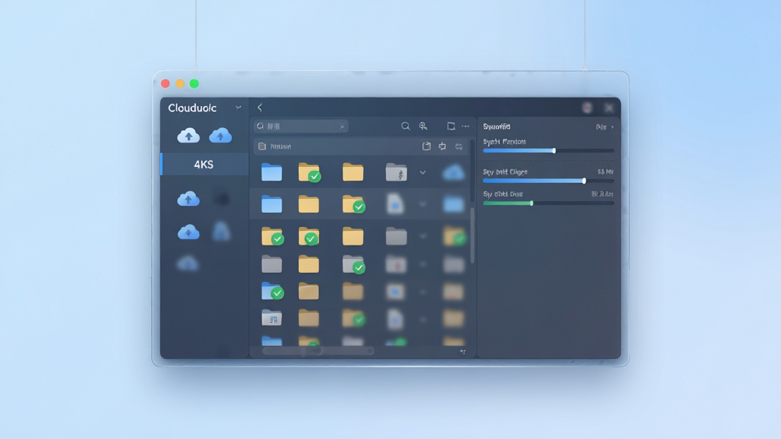Click the magnifier search icon in the toolbar

pos(406,127)
